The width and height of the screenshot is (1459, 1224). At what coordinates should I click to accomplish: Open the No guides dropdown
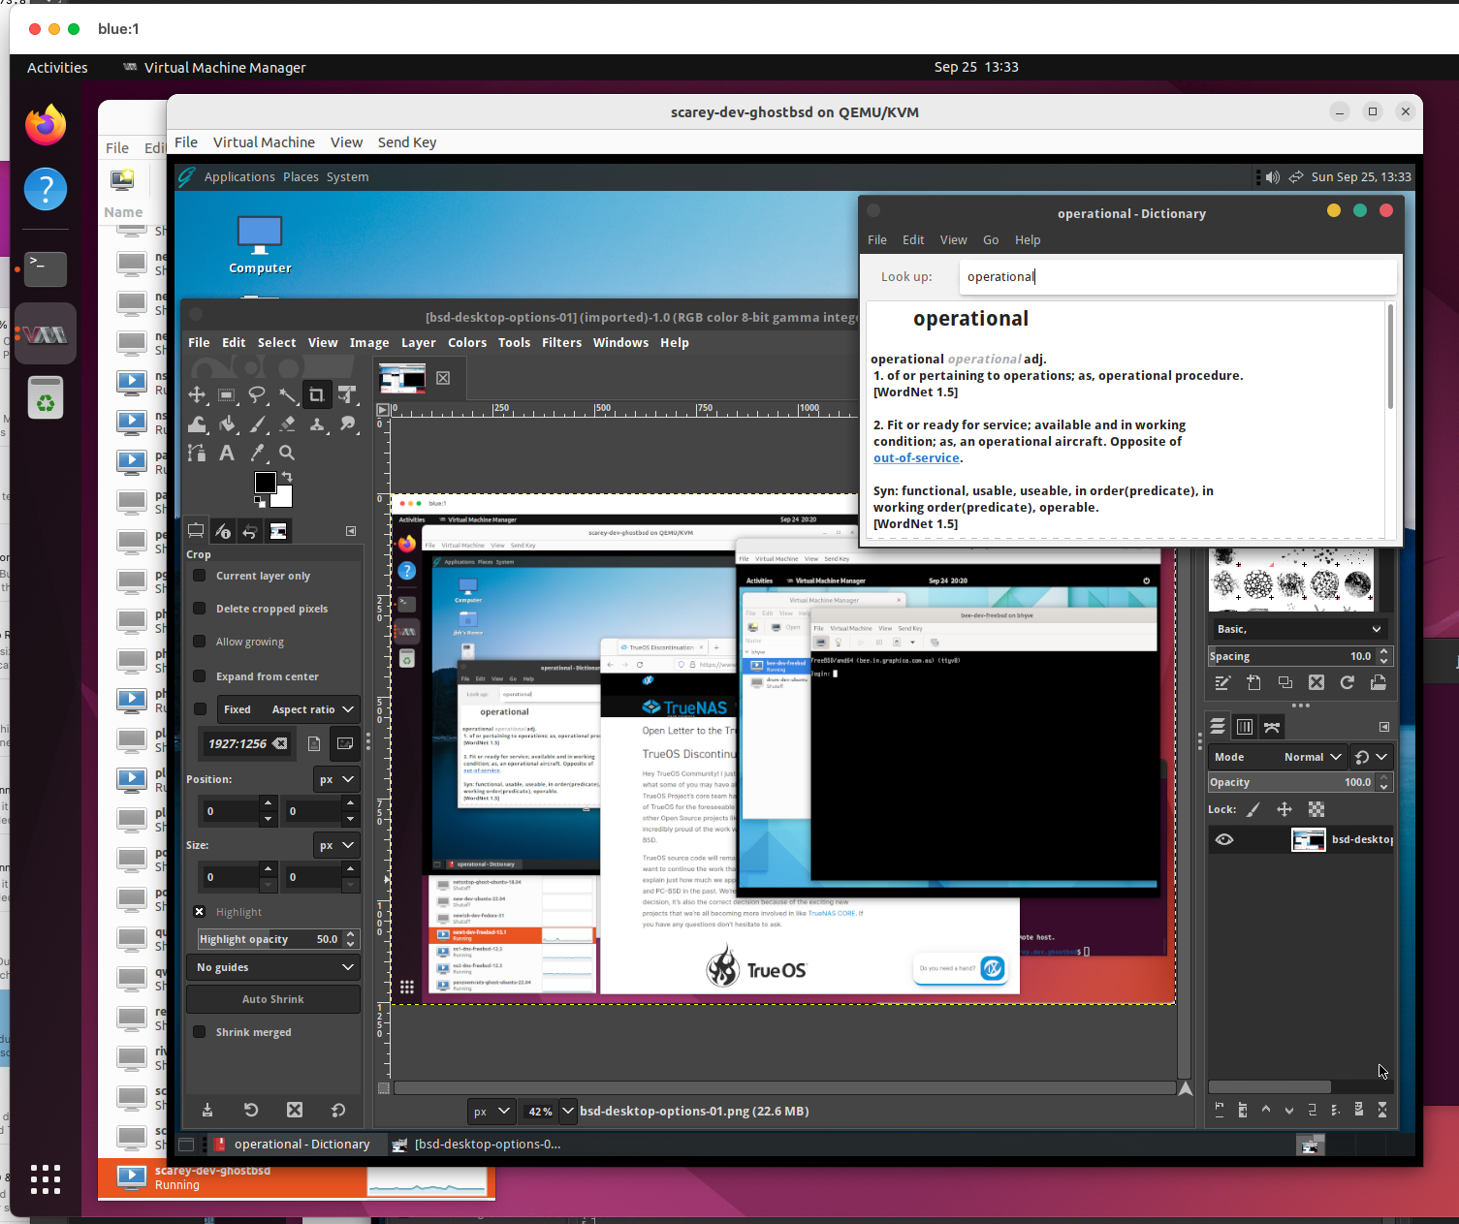[x=273, y=967]
